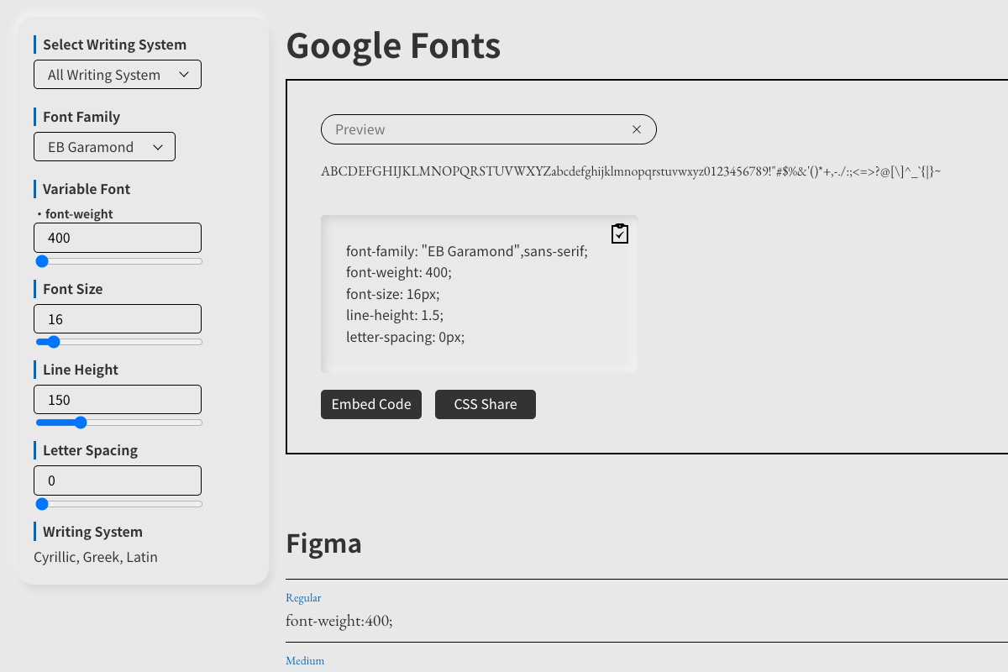Click the Letter Spacing slider
The width and height of the screenshot is (1008, 672).
[x=118, y=504]
